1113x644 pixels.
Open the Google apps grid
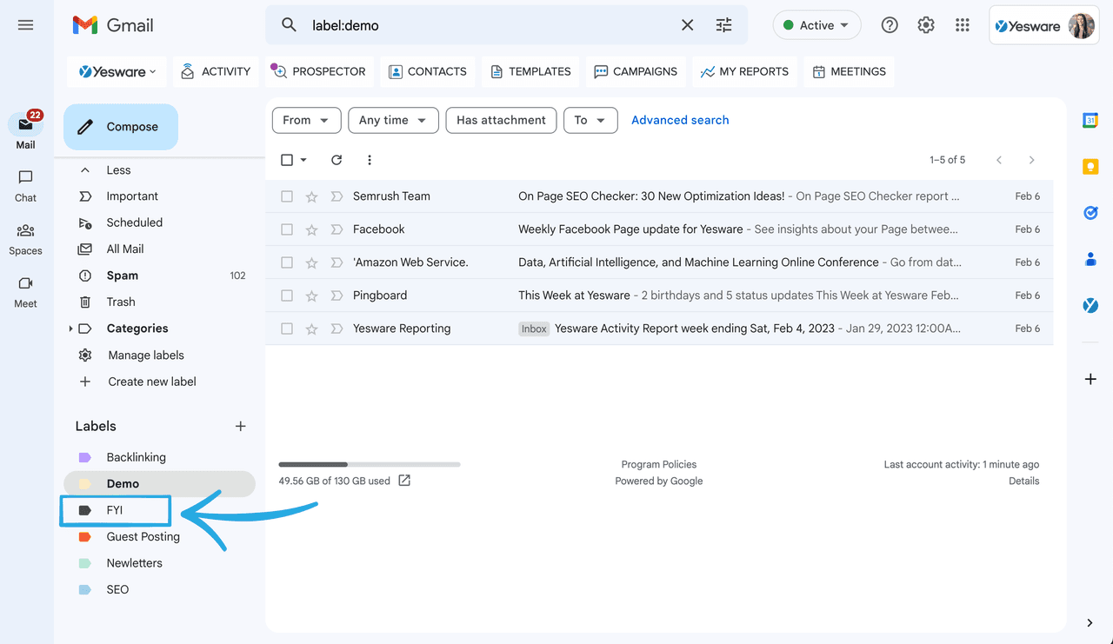962,25
